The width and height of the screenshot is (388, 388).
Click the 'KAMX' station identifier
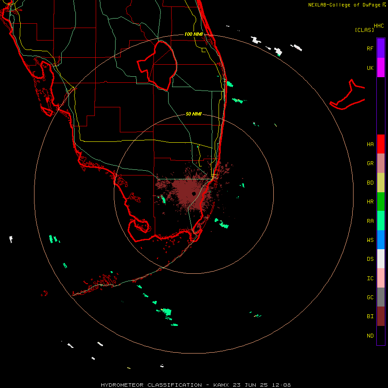coord(221,385)
